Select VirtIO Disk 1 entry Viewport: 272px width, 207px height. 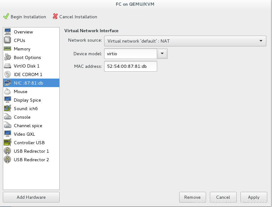(31, 66)
